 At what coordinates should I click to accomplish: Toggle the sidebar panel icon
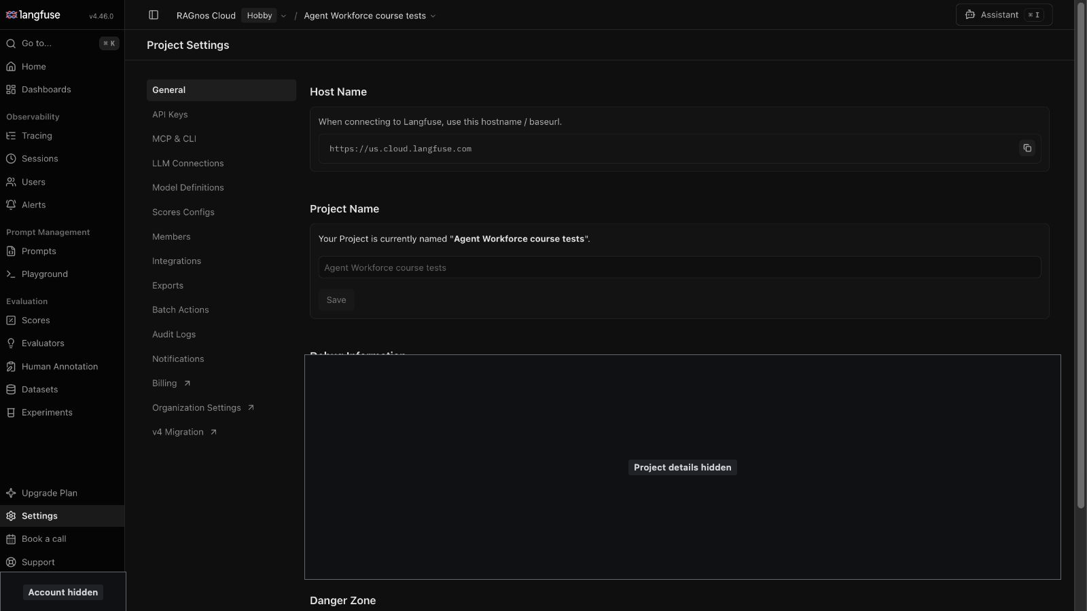coord(154,15)
